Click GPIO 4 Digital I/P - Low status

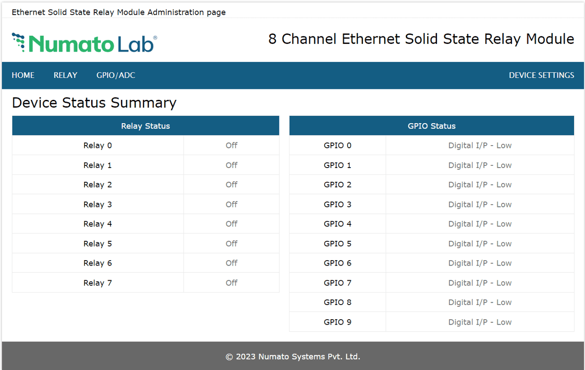(480, 223)
